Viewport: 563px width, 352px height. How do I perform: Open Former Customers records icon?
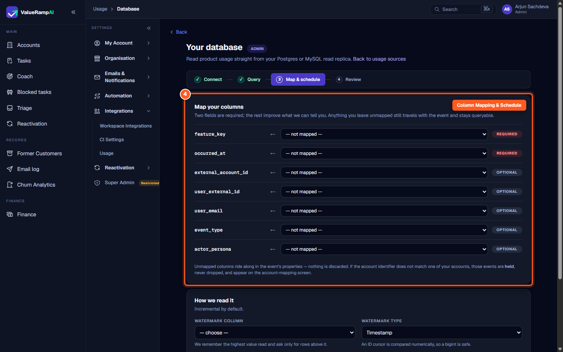10,153
